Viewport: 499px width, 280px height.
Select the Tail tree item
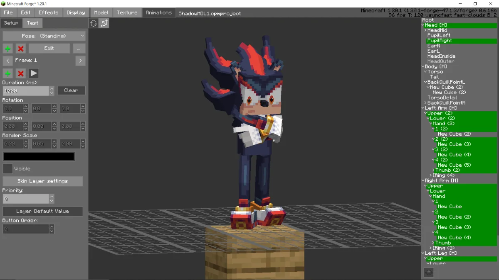pos(434,77)
